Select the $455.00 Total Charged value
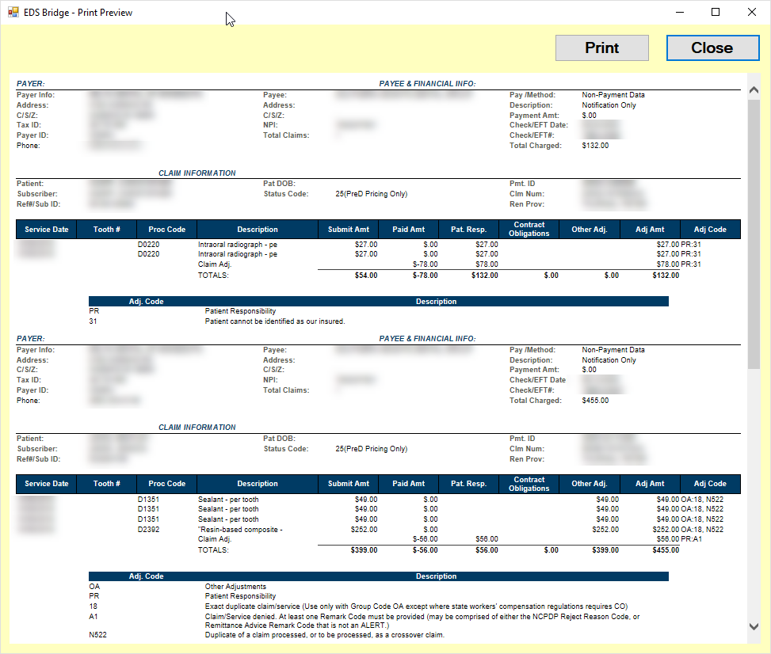Screen dimensions: 771x654 (x=595, y=401)
